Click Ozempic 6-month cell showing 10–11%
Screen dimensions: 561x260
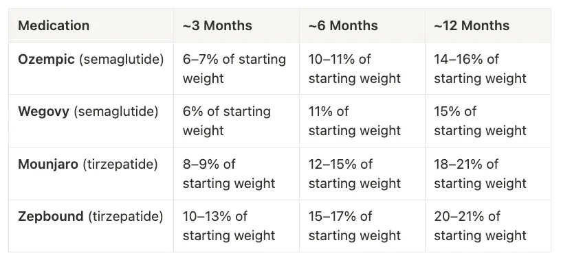pos(355,69)
